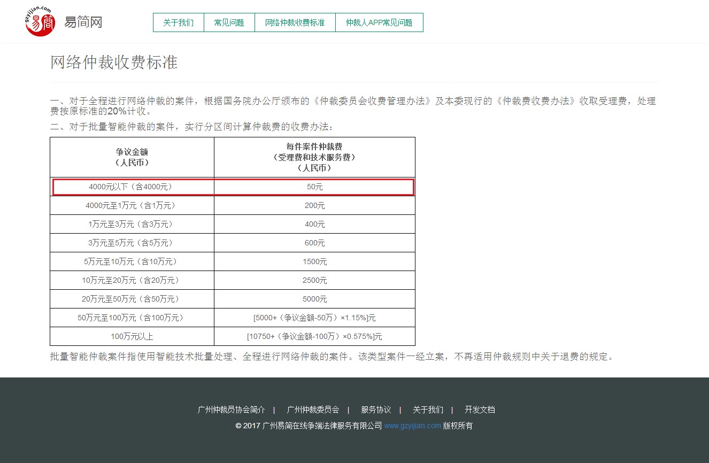Select the 20万元至50万元（含50万元） cell
Image resolution: width=709 pixels, height=463 pixels.
click(132, 299)
